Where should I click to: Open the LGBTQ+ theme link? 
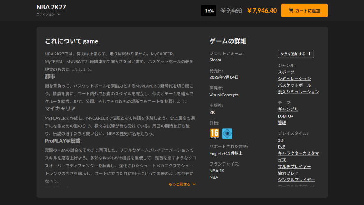pyautogui.click(x=286, y=116)
